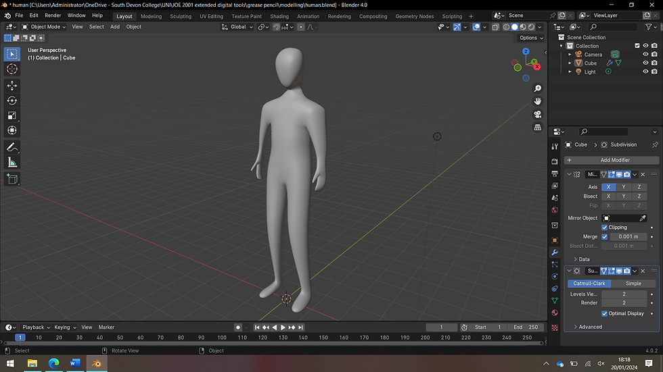Select the Move tool
The width and height of the screenshot is (663, 372).
12,86
